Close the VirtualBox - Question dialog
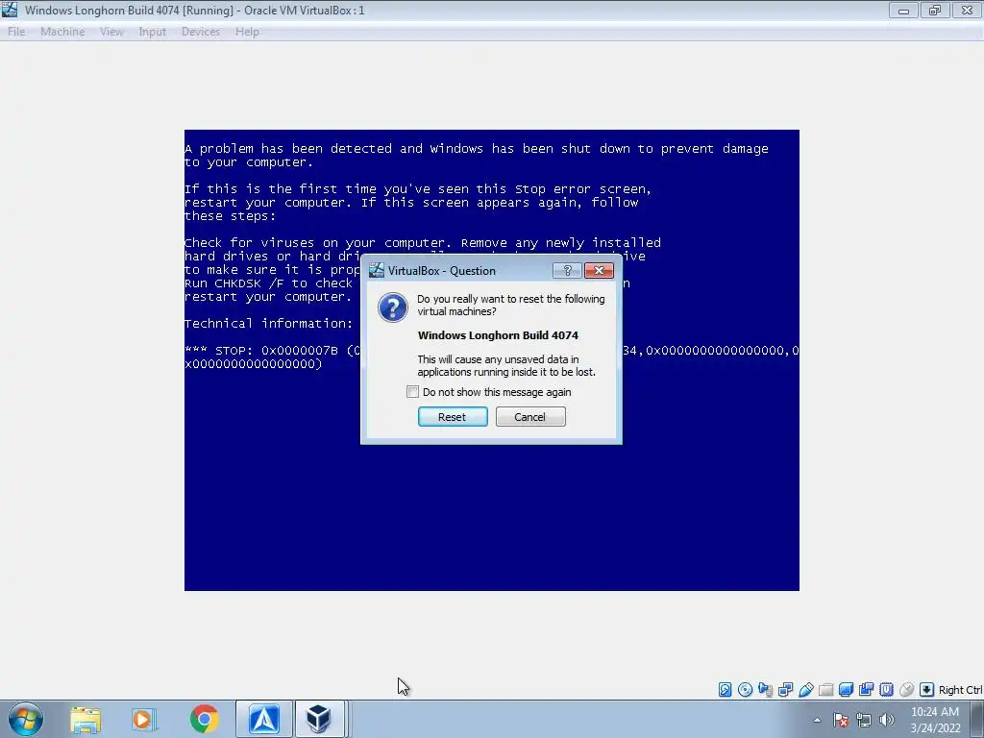 pos(599,270)
